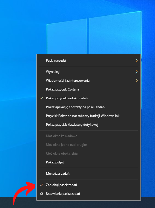Open Ustawienia paska zadań
The image size is (155, 208).
[x=88, y=194]
